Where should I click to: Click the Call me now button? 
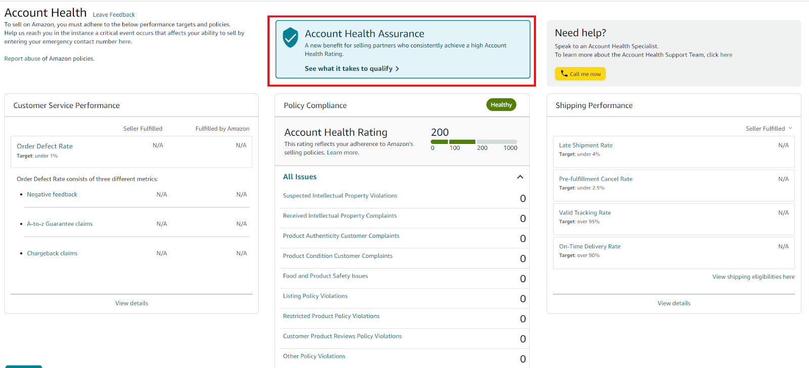click(580, 74)
